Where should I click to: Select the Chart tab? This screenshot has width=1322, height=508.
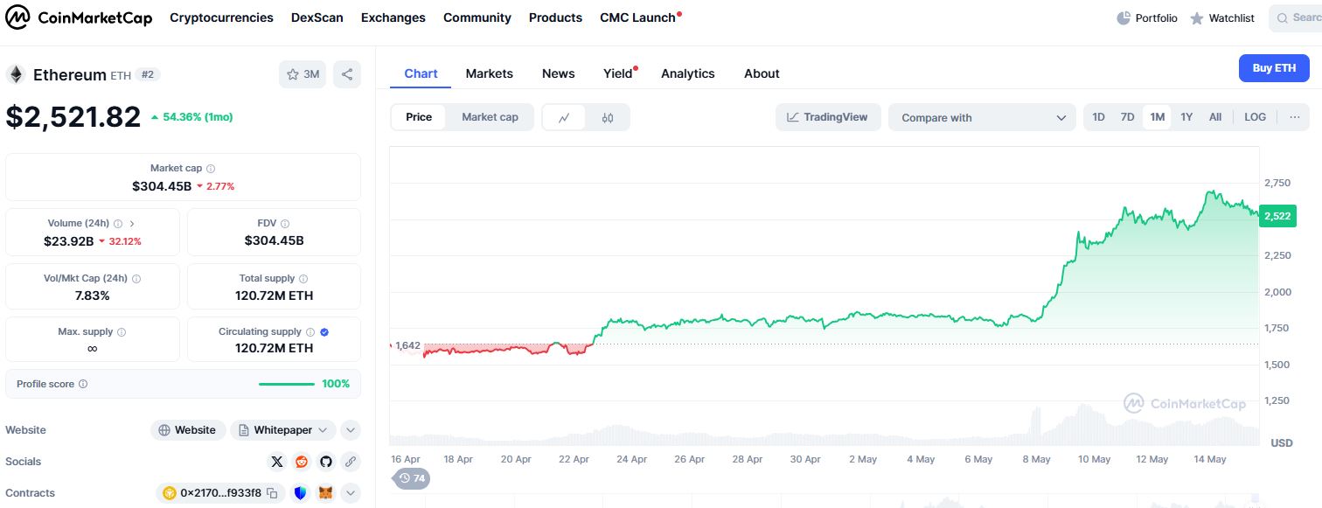pos(421,73)
